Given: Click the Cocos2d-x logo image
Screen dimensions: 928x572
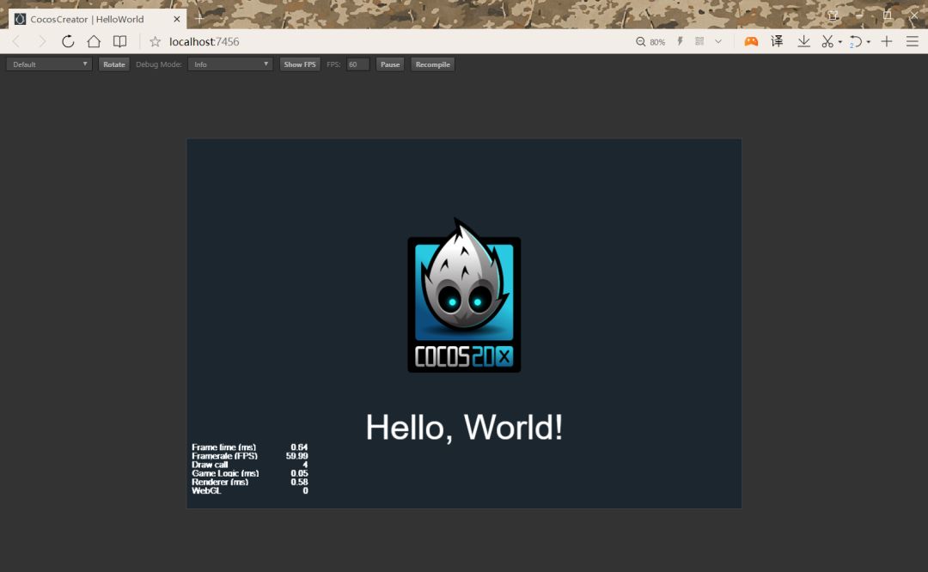Looking at the screenshot, I should (464, 295).
